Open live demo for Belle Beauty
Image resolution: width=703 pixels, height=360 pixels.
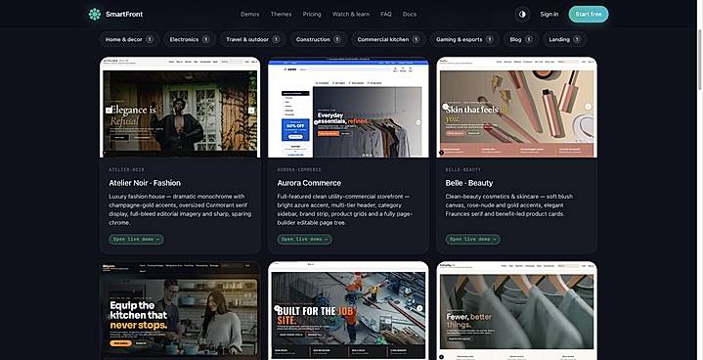pyautogui.click(x=473, y=240)
